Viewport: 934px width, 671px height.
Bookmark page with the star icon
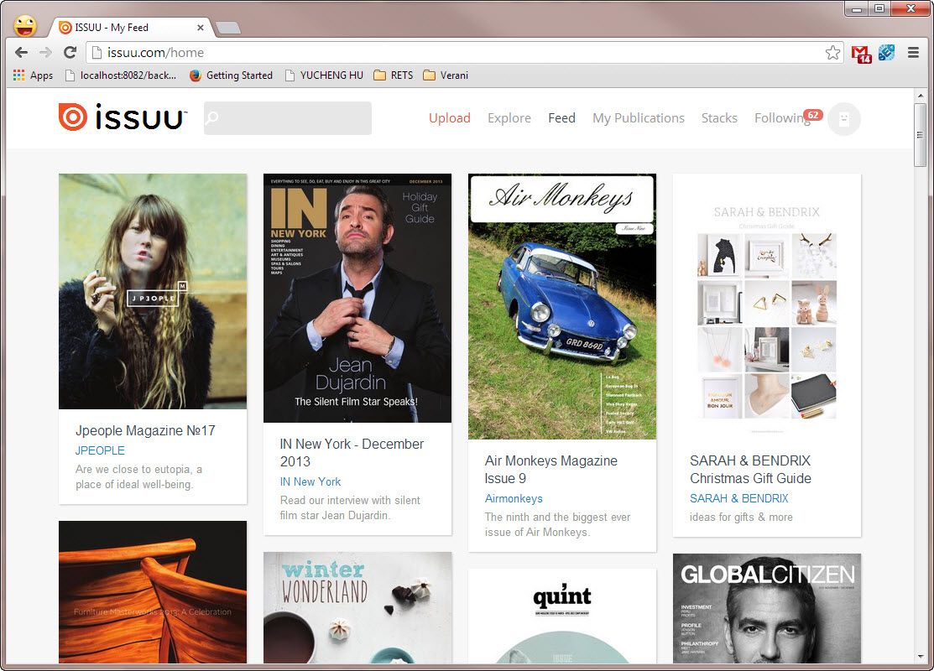tap(832, 53)
